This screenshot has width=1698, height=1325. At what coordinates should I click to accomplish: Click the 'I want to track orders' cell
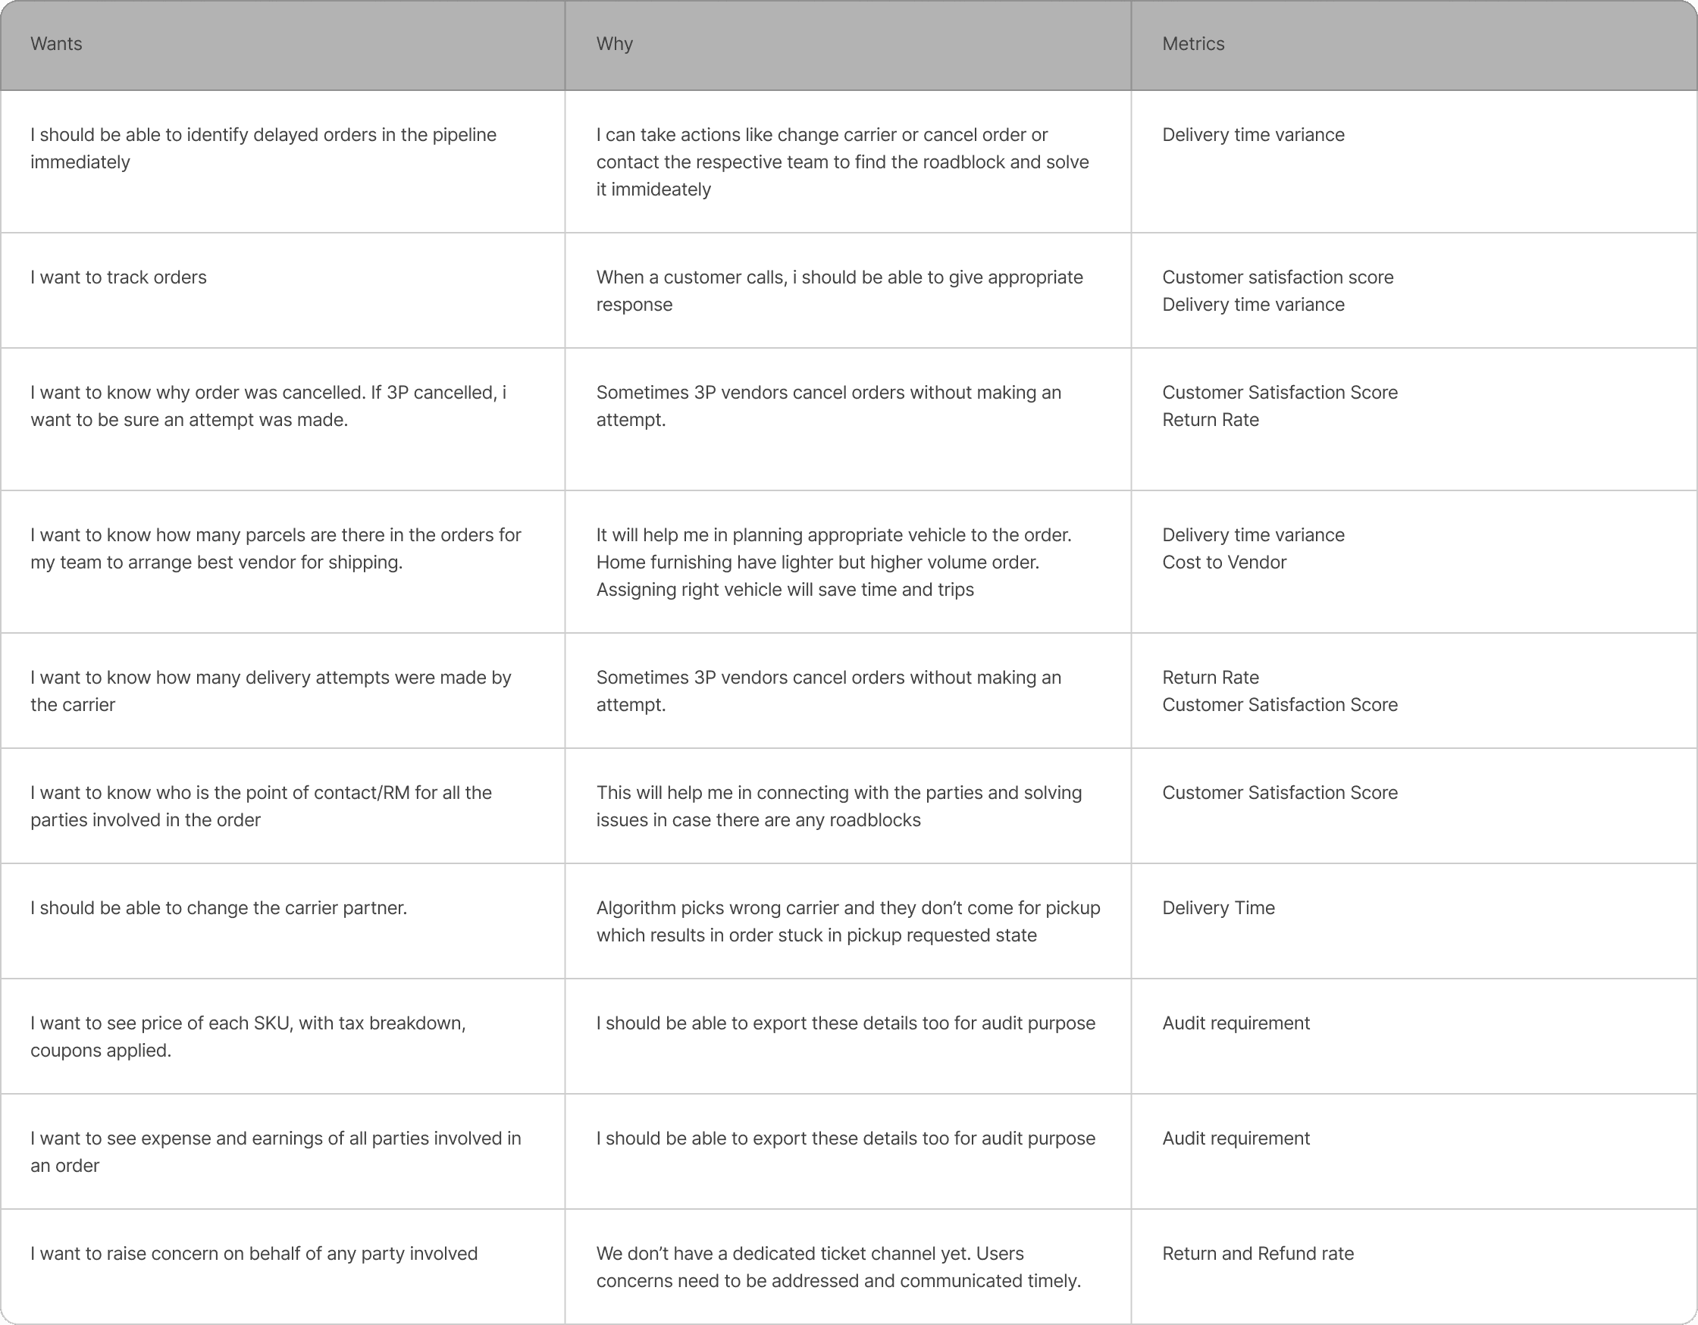coord(283,290)
